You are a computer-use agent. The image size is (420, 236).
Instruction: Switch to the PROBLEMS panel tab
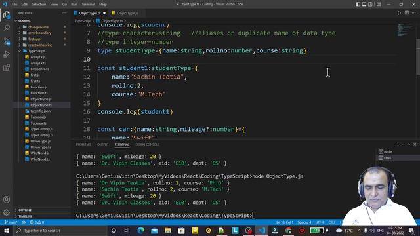[x=83, y=144]
